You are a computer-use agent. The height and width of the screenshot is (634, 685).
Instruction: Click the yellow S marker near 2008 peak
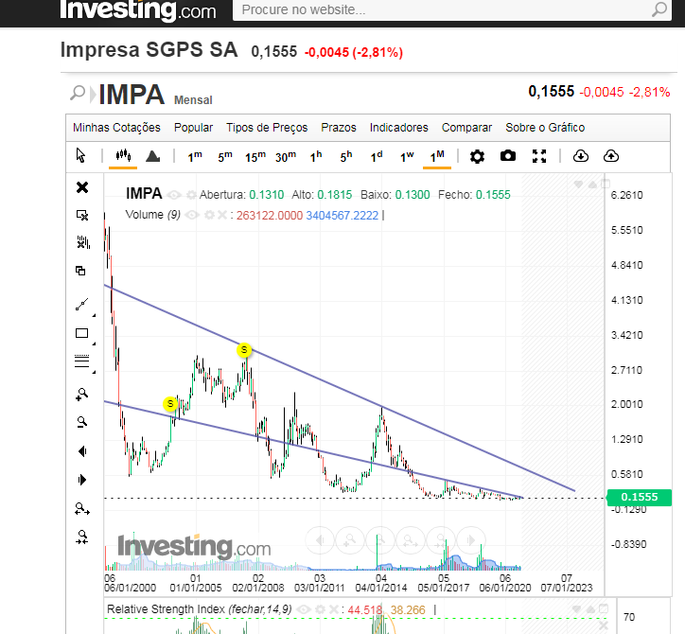[x=244, y=349]
